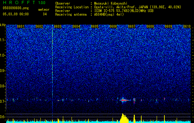Click the 0605 time marker
Image resolution: width=194 pixels, height=123 pixels.
[x=95, y=26]
